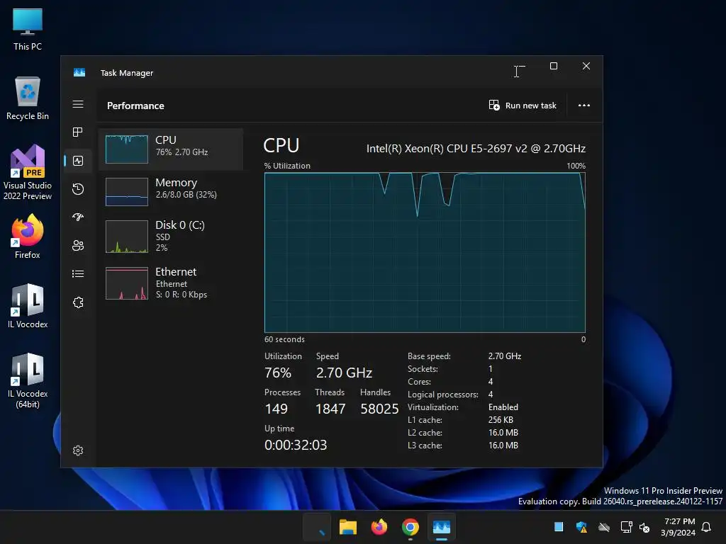Screen dimensions: 726x544
Task: Maximize the Task Manager window
Action: click(553, 66)
